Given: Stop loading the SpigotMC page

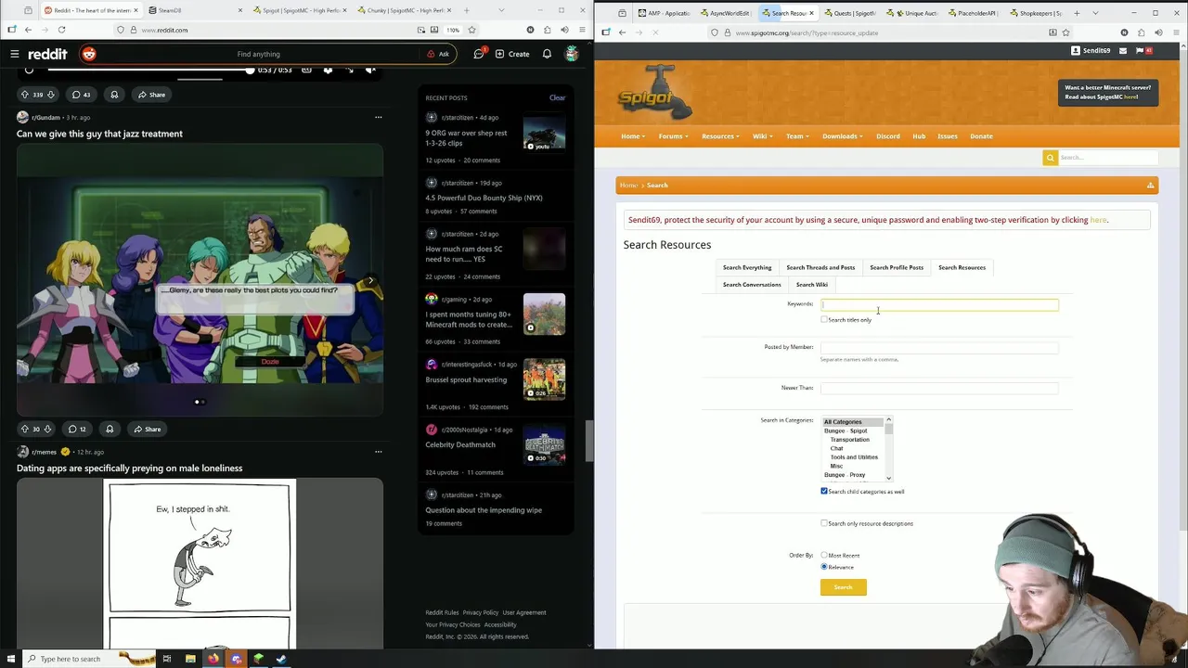Looking at the screenshot, I should point(654,32).
